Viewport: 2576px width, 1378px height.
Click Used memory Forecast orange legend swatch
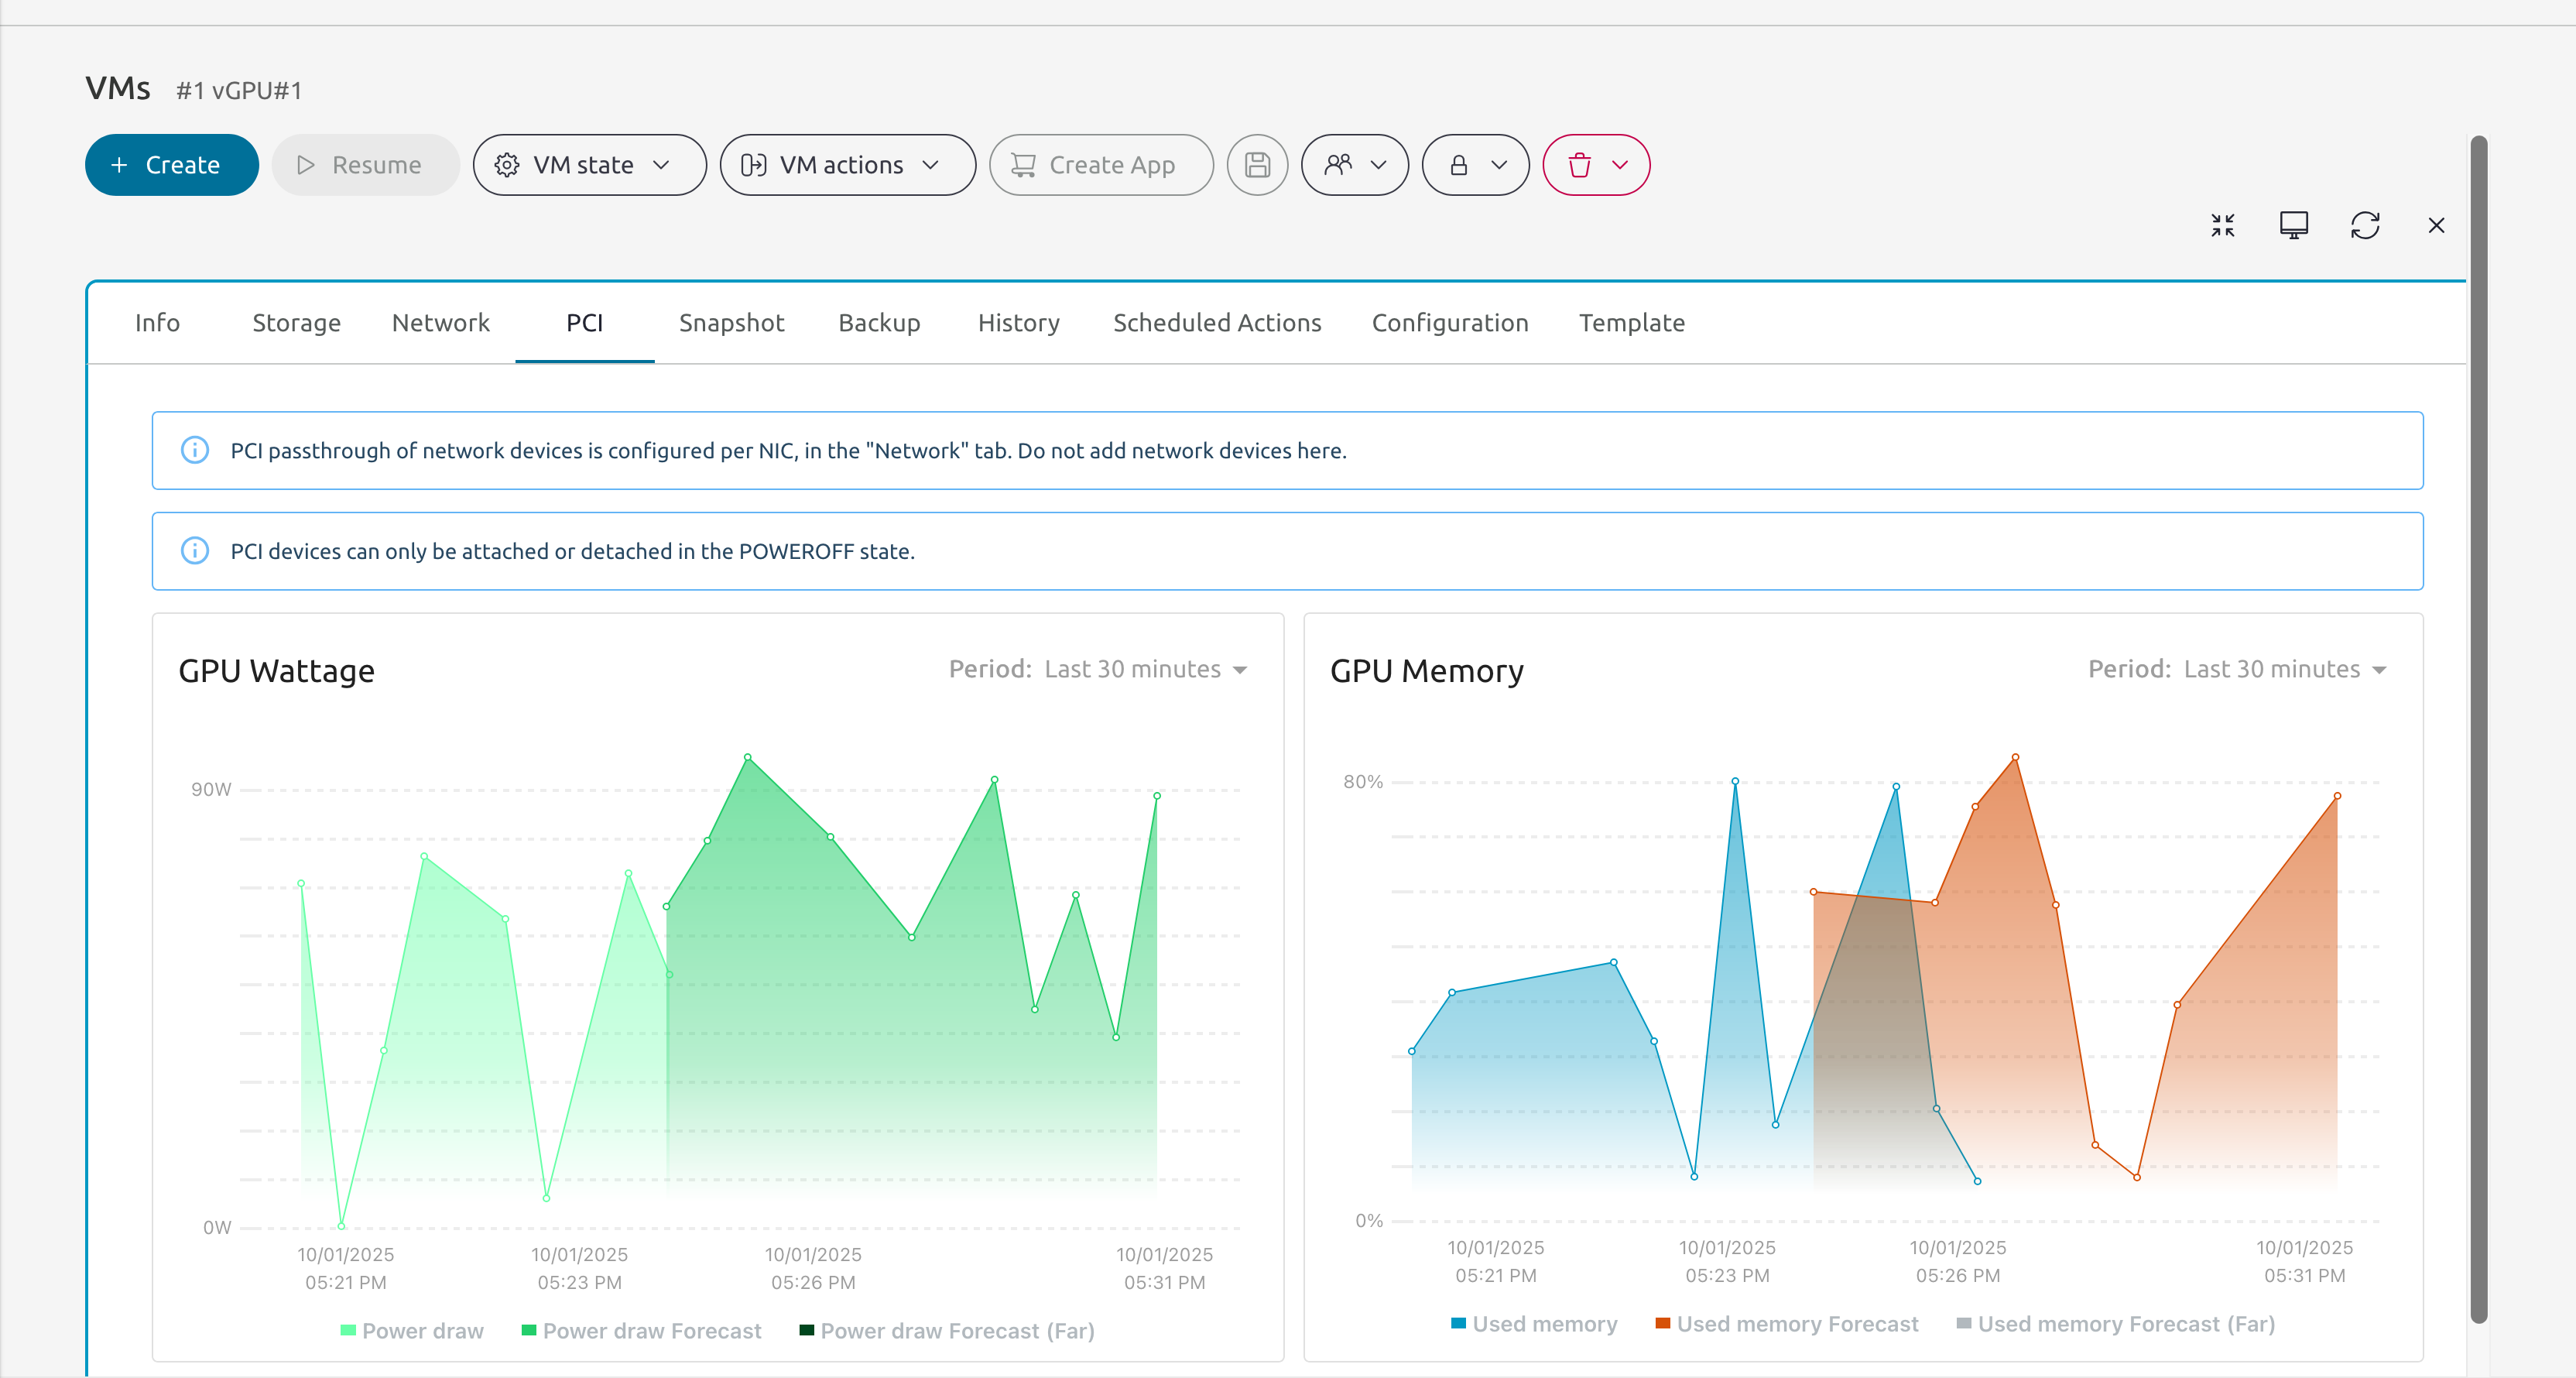(x=1663, y=1323)
